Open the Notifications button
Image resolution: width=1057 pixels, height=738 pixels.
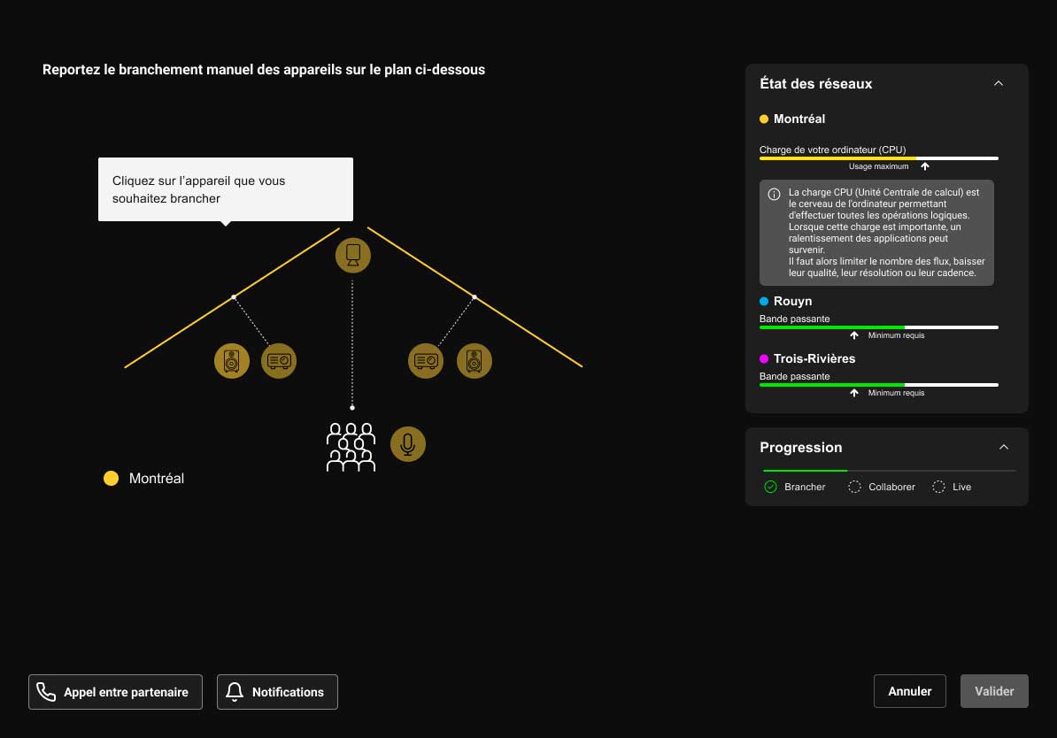277,691
